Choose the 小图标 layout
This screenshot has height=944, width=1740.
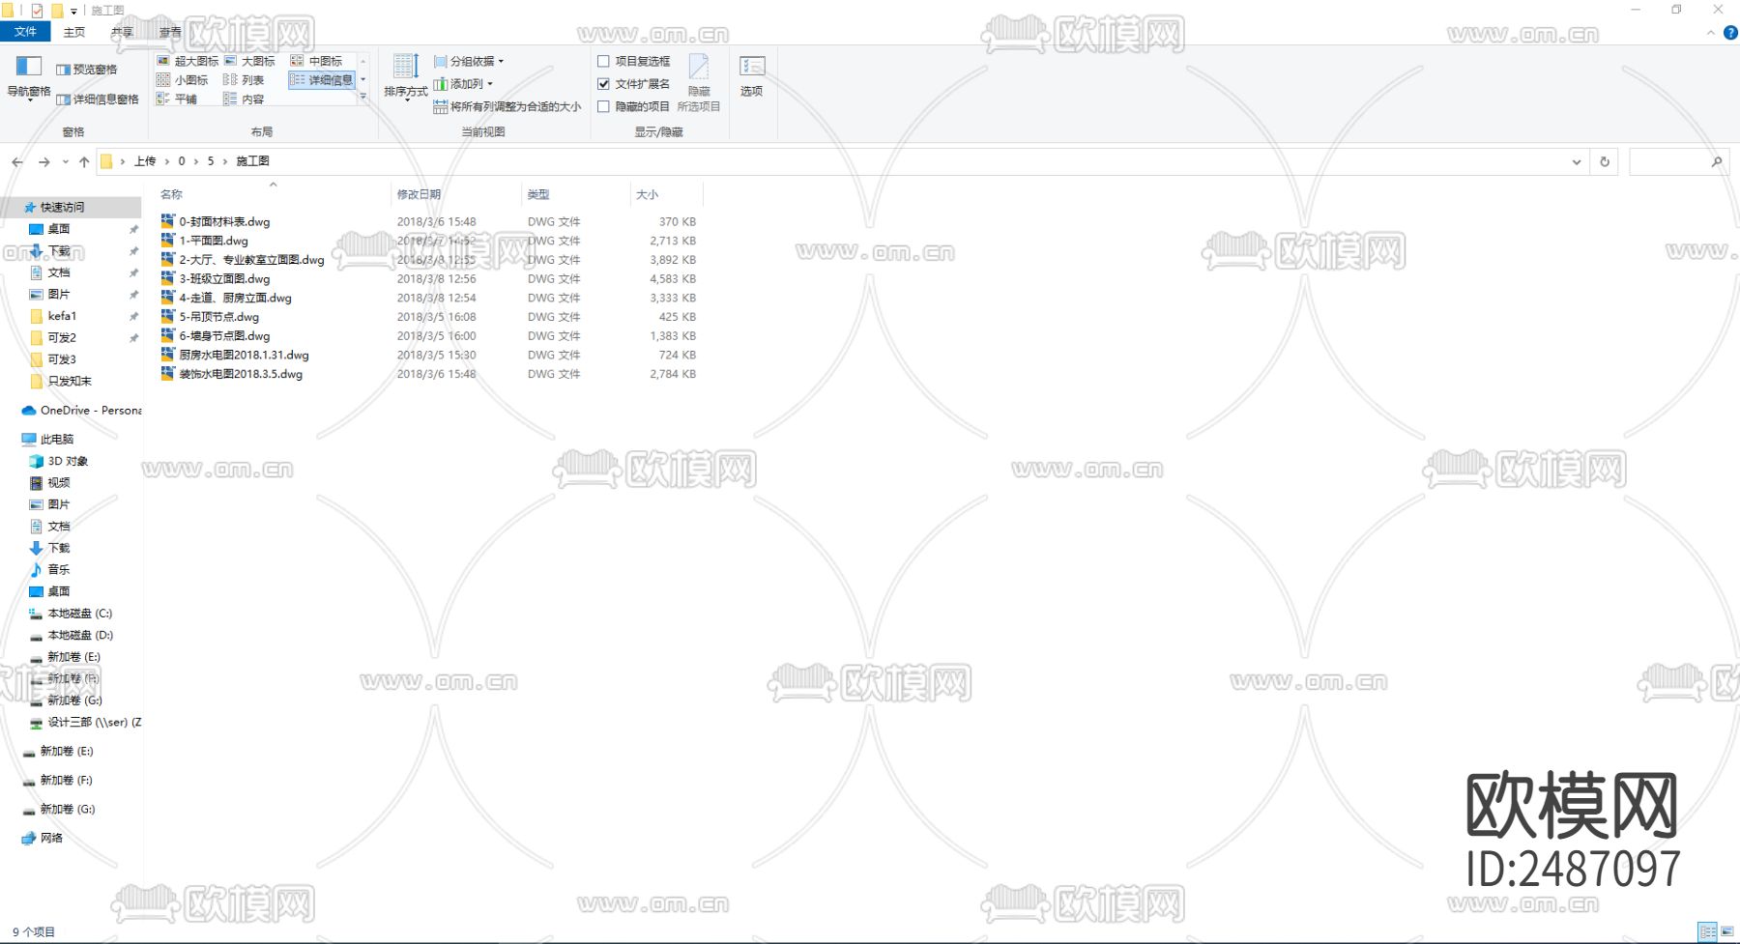tap(183, 80)
